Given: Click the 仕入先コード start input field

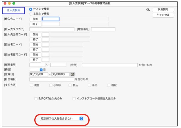Looking at the screenshot, I should click(51, 19).
